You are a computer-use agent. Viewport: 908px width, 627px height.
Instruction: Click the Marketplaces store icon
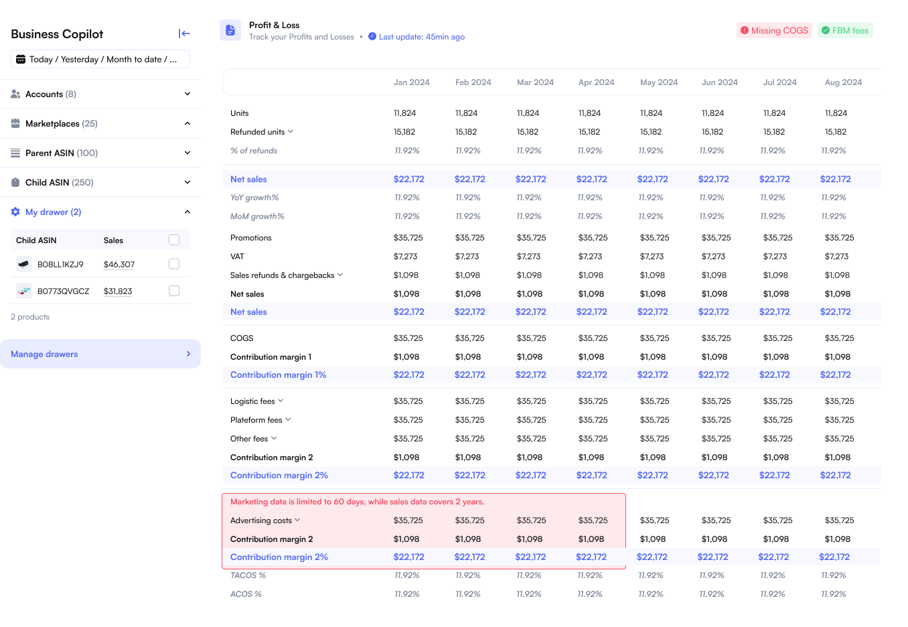pyautogui.click(x=15, y=124)
